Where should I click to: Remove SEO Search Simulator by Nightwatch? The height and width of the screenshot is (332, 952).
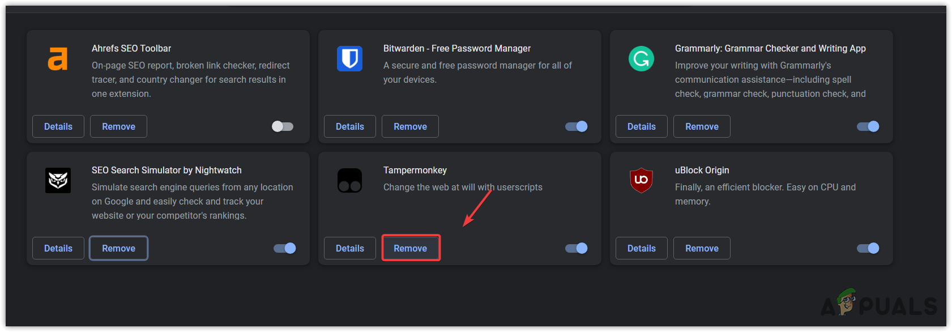118,248
